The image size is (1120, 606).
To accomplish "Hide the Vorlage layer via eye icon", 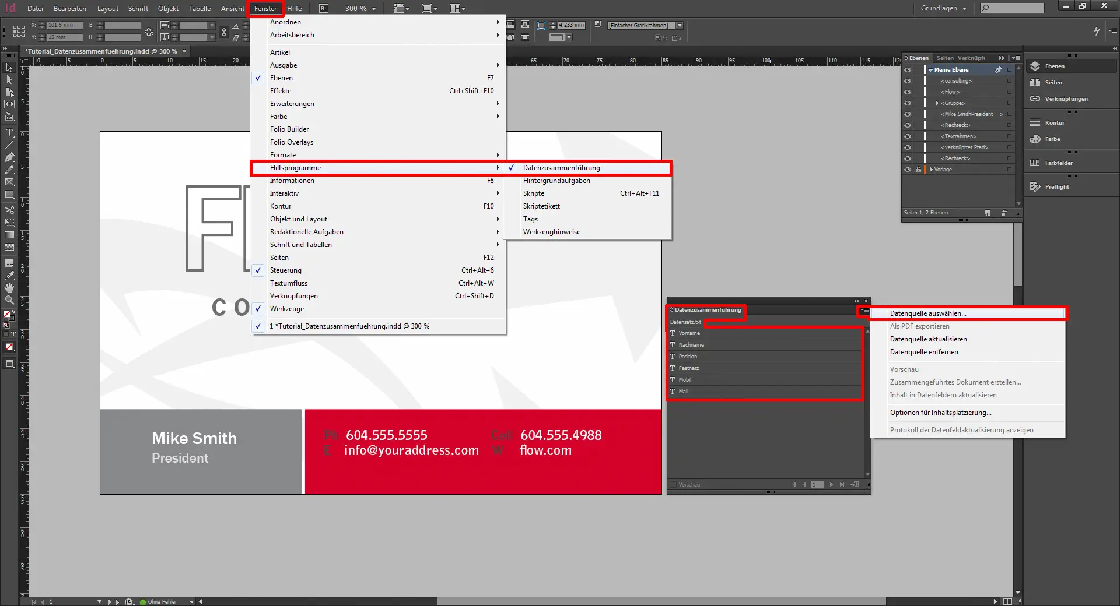I will tap(908, 170).
